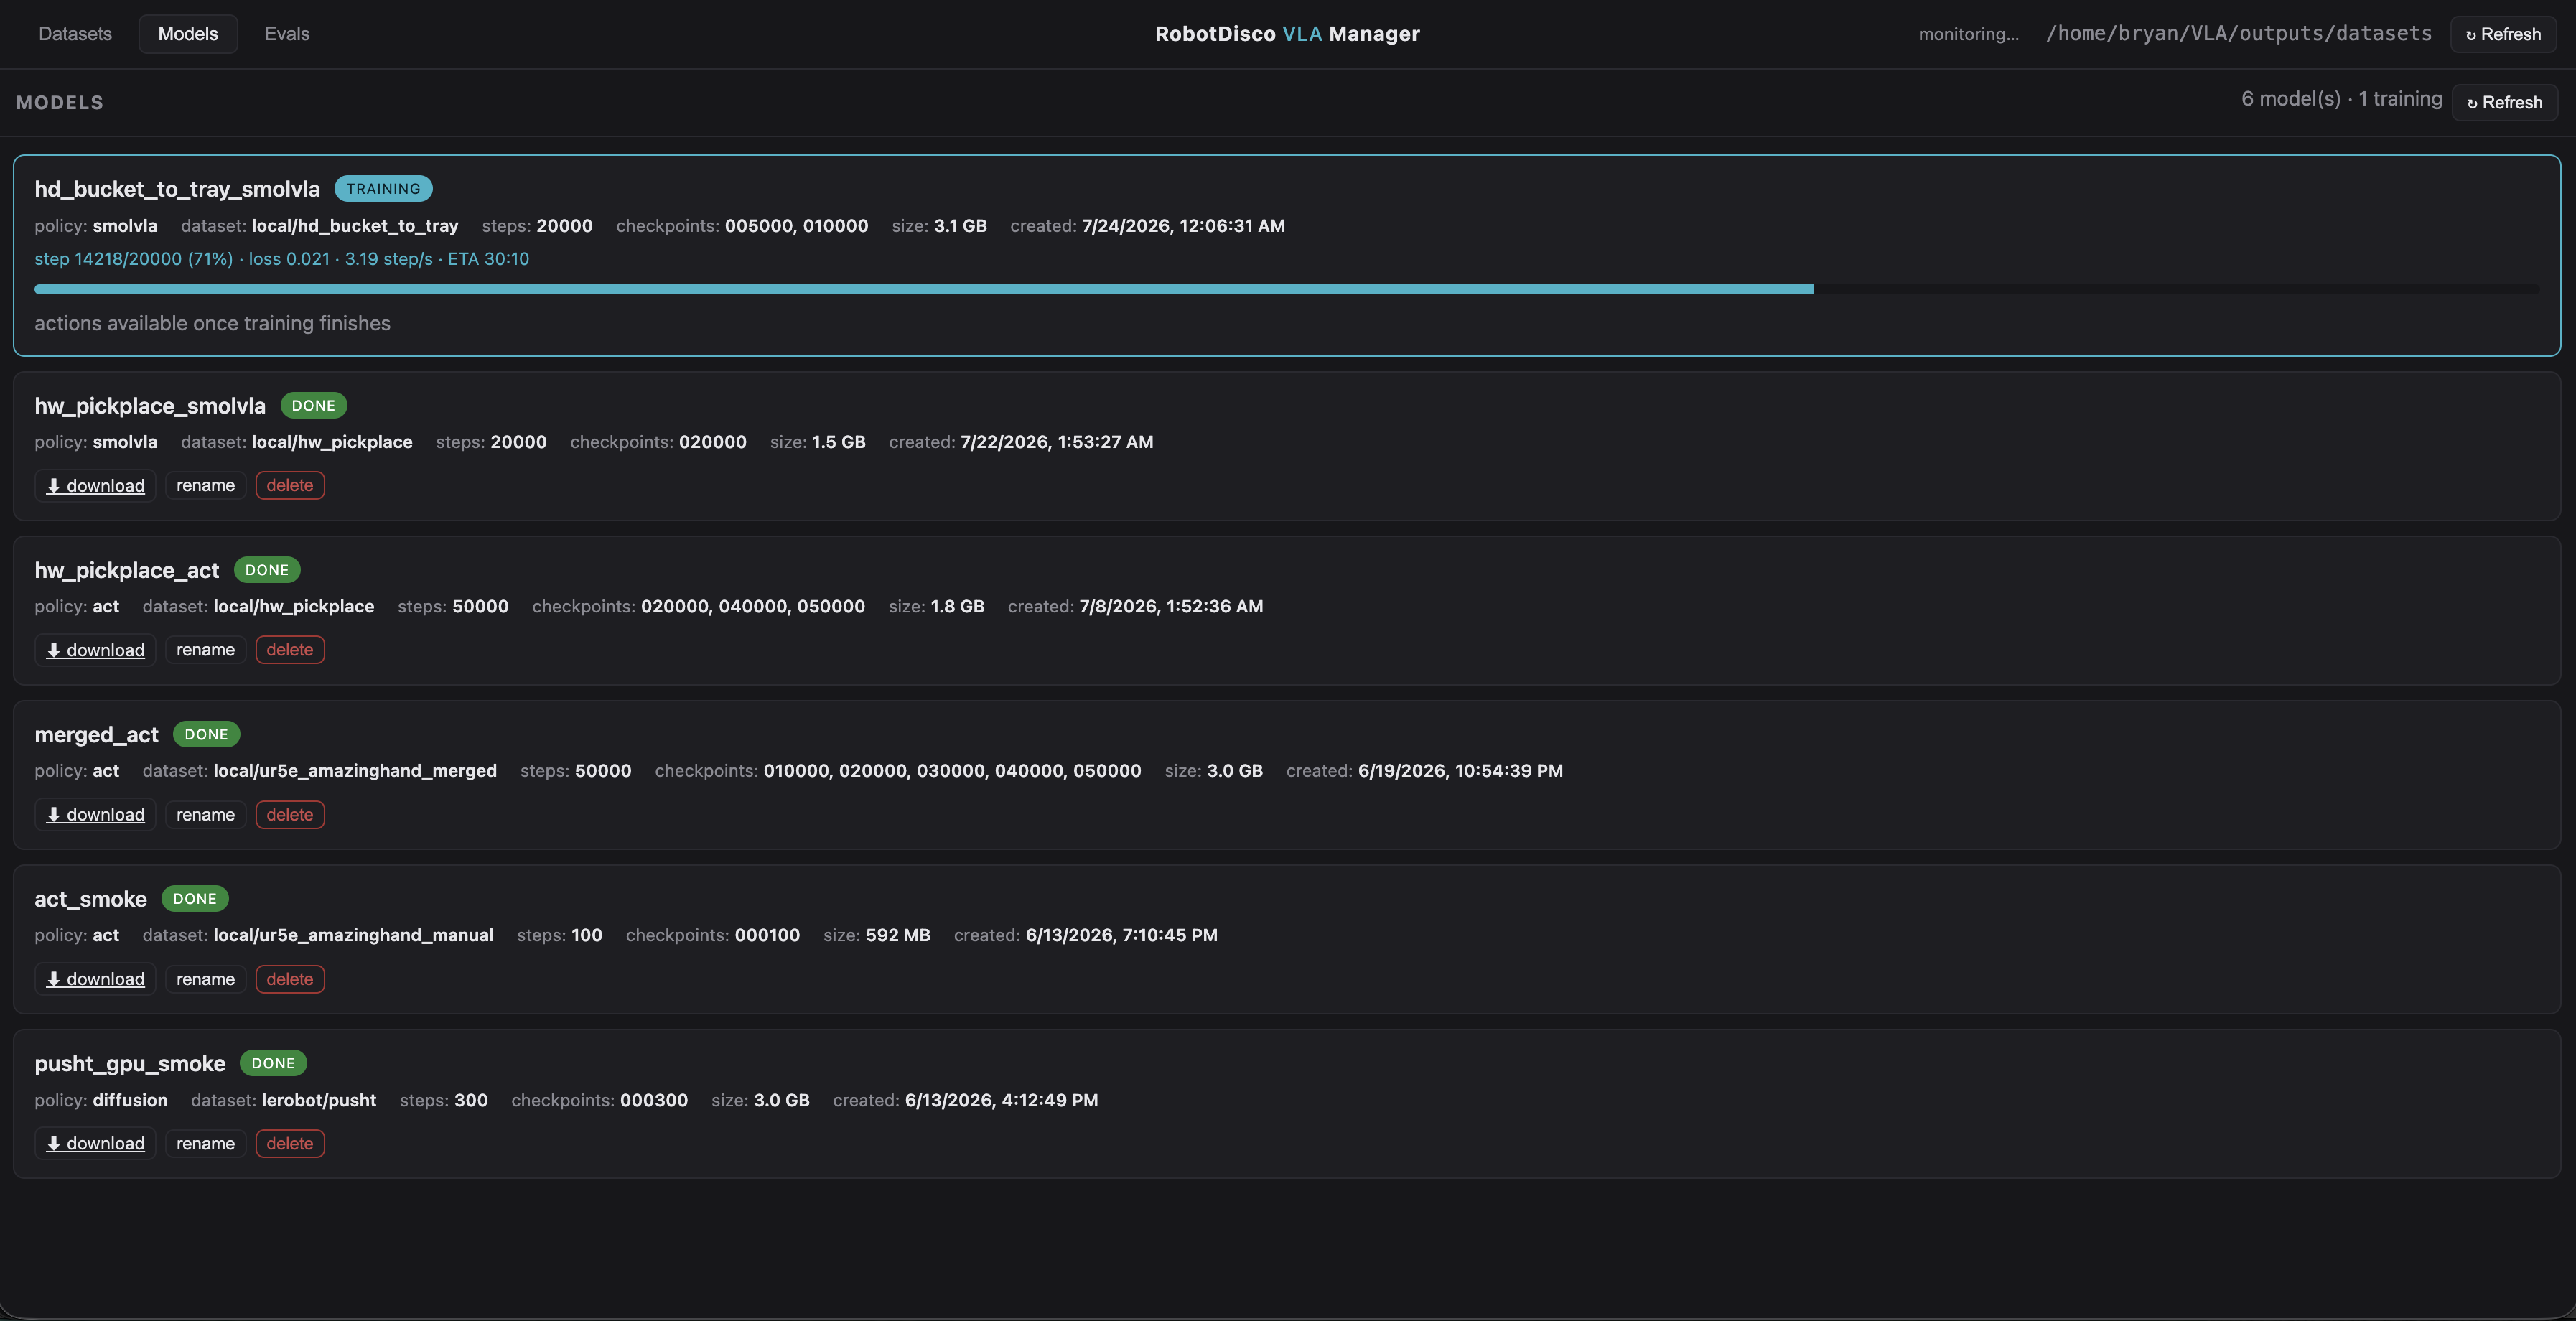The image size is (2576, 1321).
Task: Download the pusht_gpu_smoke model
Action: [95, 1143]
